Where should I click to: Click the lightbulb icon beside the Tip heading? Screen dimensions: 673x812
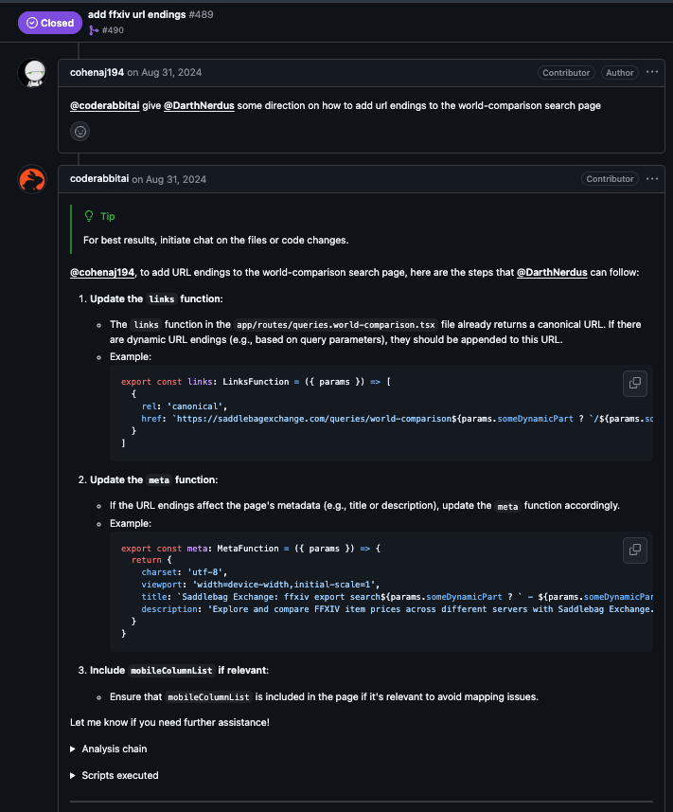[x=88, y=216]
